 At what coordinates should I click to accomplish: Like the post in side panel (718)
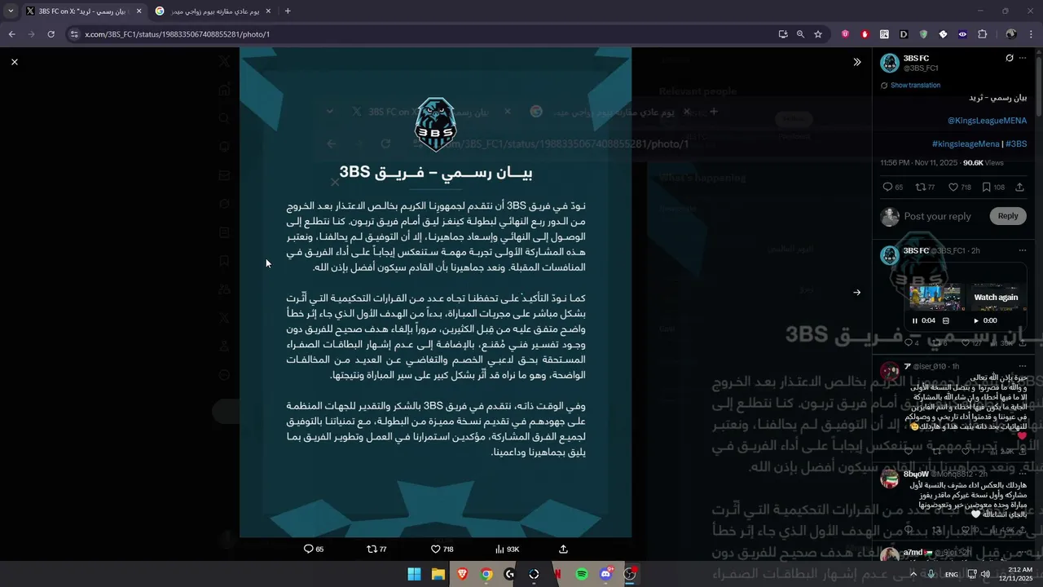tap(953, 188)
